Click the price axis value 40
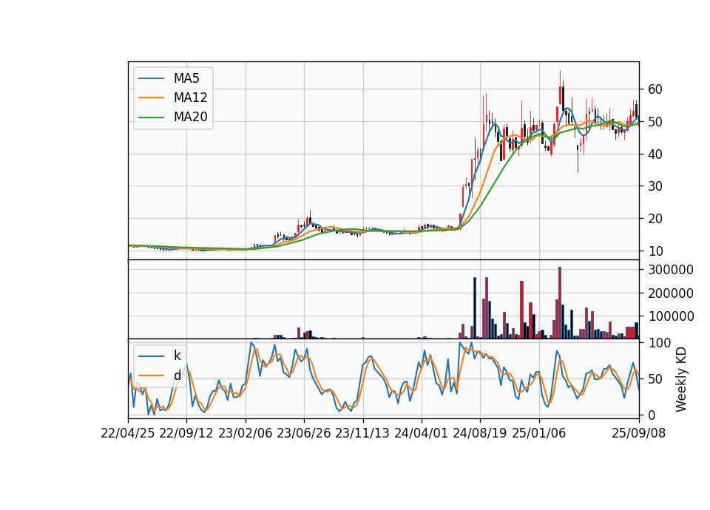 click(x=655, y=154)
